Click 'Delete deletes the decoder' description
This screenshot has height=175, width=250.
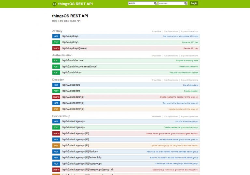coord(179,97)
